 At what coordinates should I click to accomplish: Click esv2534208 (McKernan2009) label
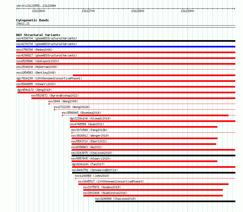pos(37,67)
